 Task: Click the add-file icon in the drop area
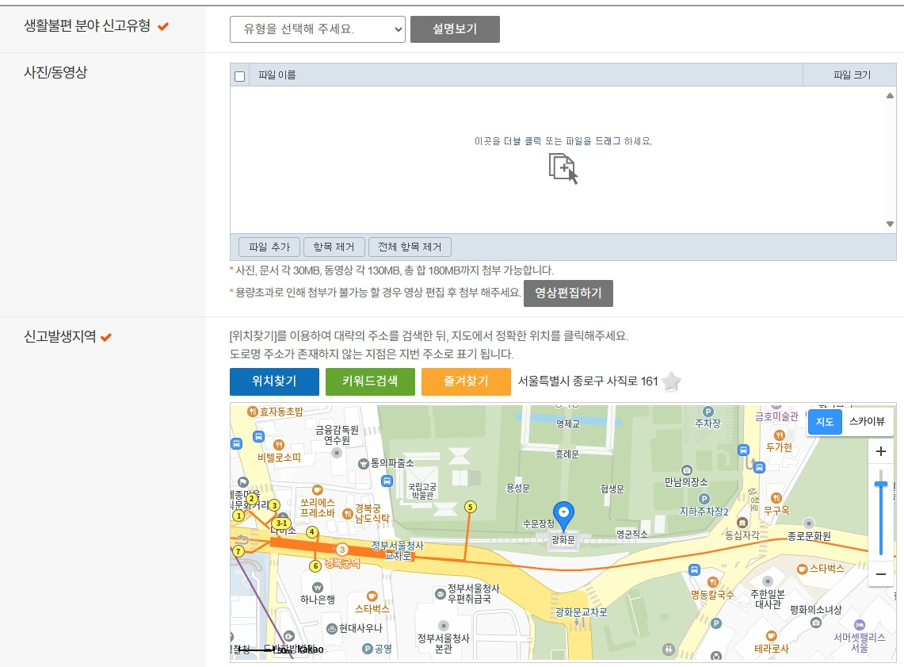(563, 168)
